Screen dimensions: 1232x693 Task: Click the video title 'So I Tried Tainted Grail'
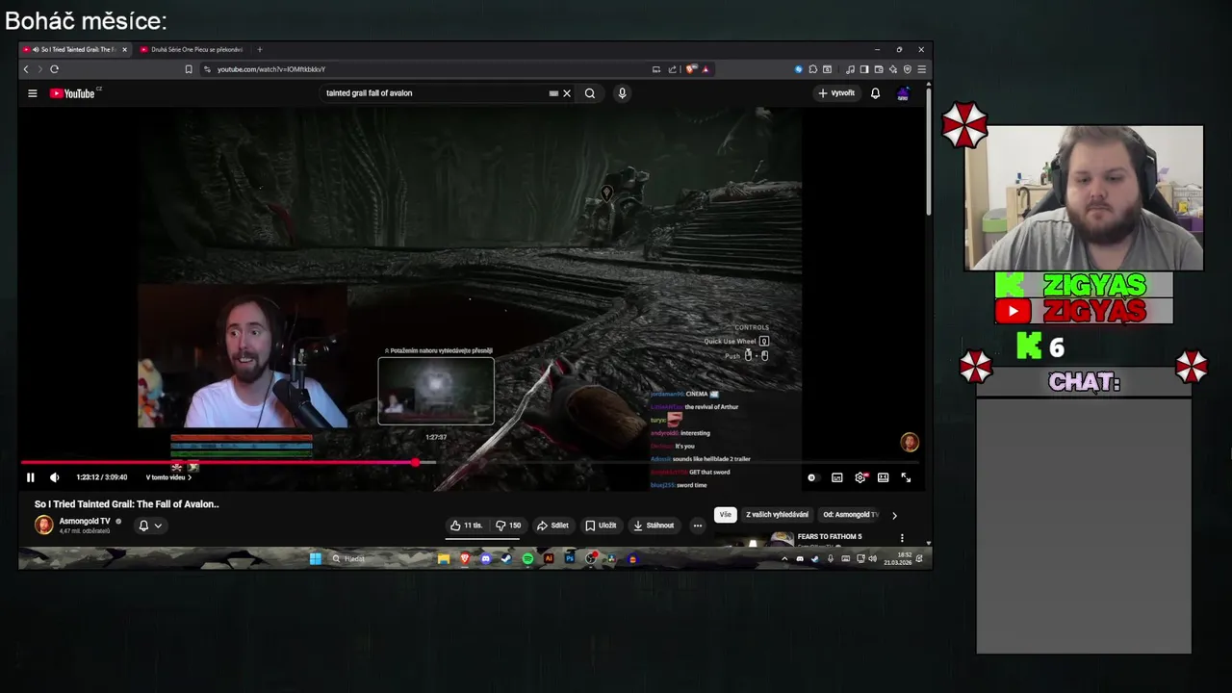tap(127, 504)
